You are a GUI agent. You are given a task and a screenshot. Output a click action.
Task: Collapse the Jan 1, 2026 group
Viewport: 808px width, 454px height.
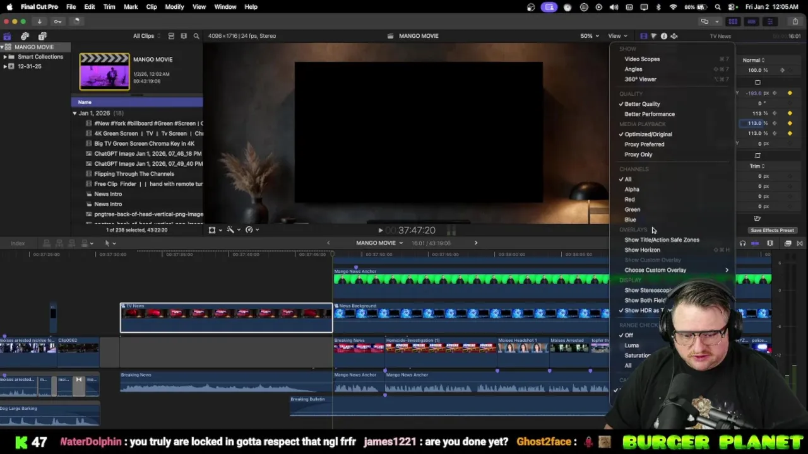(x=74, y=113)
